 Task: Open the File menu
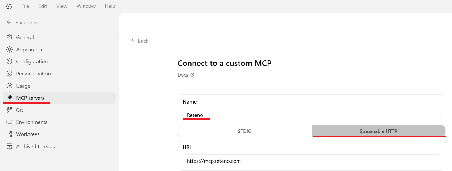coord(25,6)
